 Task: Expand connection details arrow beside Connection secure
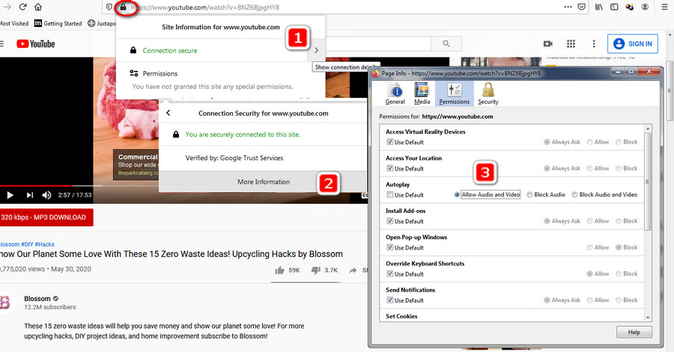point(317,50)
